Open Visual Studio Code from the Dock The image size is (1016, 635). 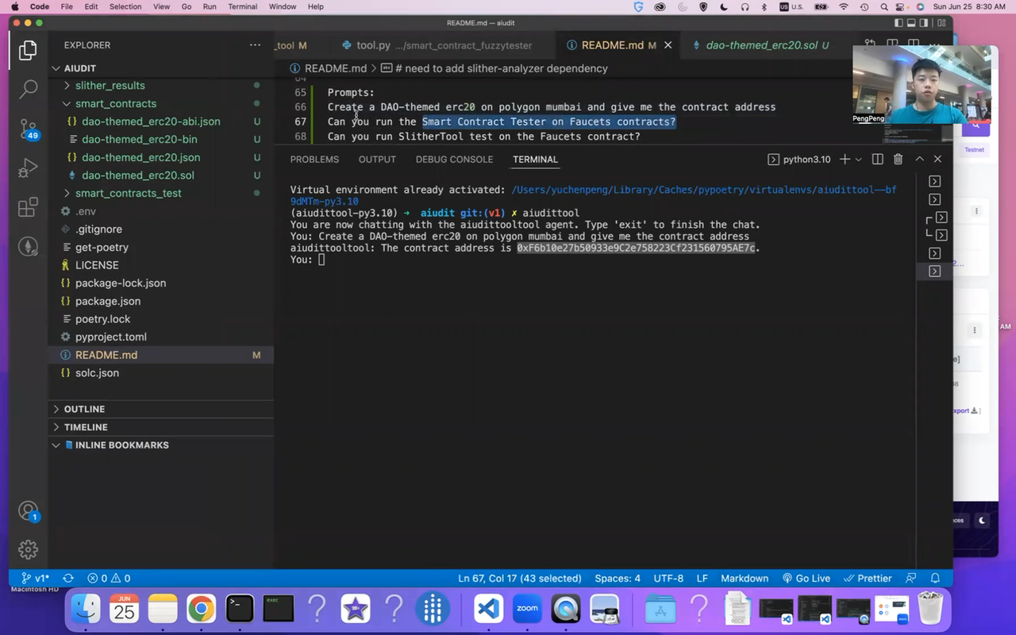coord(489,609)
